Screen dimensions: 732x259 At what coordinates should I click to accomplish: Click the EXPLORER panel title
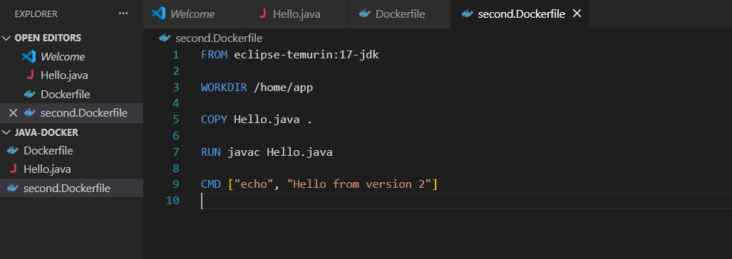36,14
